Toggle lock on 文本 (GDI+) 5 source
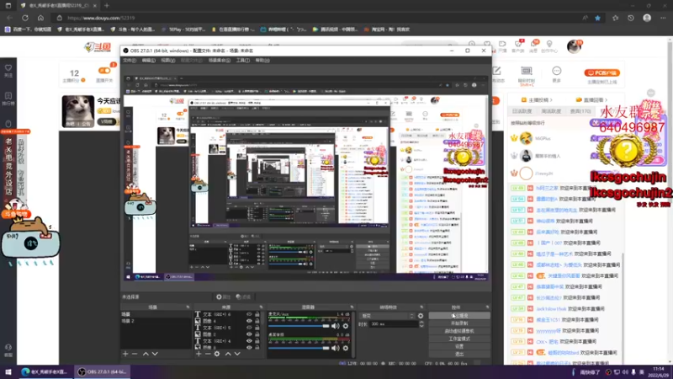The image size is (673, 379). (x=257, y=328)
